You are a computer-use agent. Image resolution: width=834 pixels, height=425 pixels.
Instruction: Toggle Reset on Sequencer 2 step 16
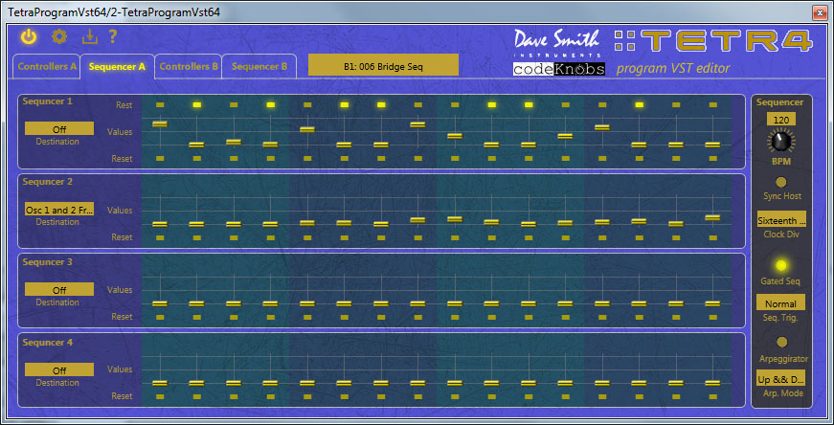point(712,237)
